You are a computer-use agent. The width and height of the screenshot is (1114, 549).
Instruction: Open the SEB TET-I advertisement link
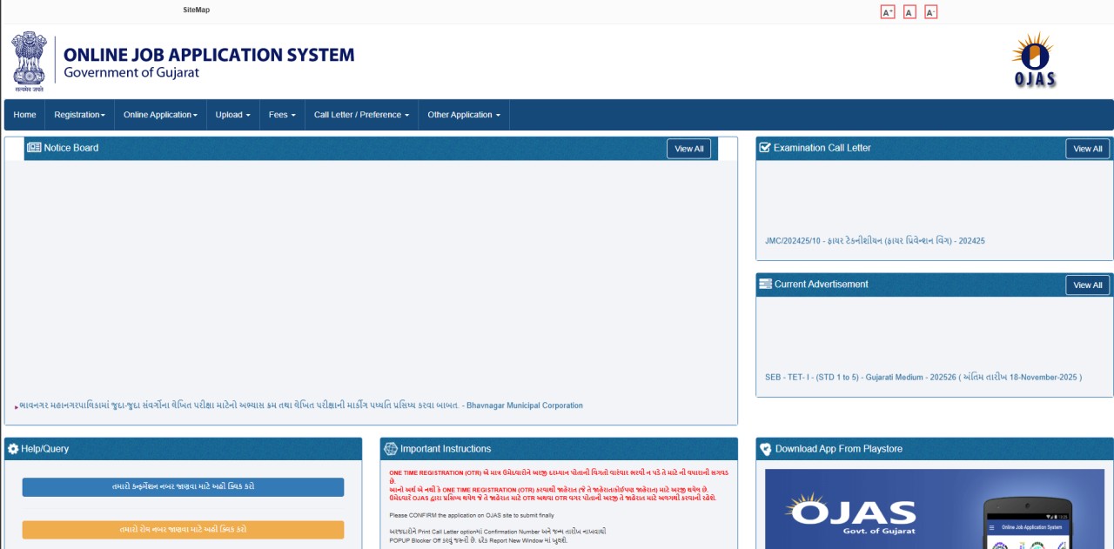pyautogui.click(x=923, y=378)
